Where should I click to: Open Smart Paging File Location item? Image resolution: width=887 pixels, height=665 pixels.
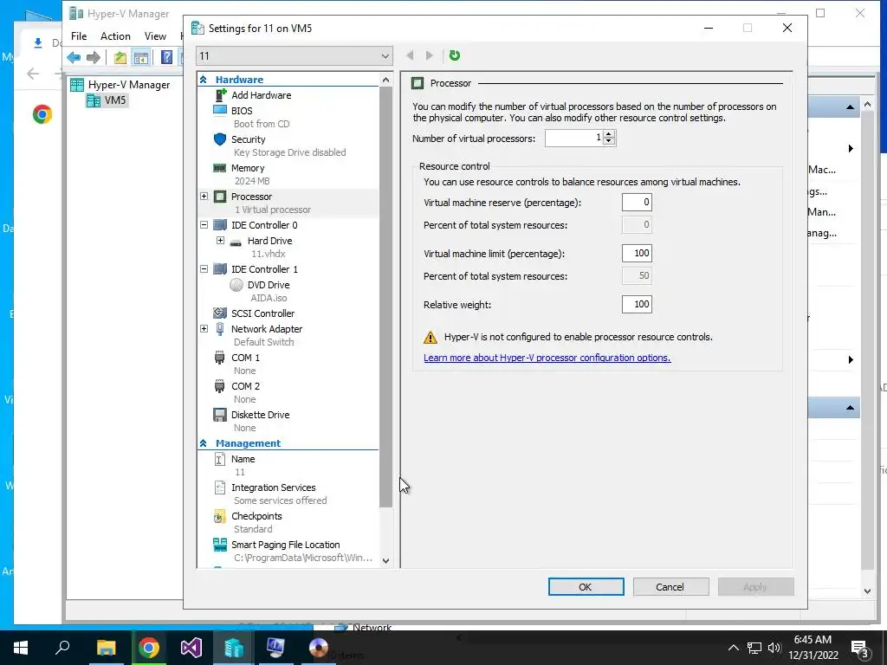(x=285, y=545)
